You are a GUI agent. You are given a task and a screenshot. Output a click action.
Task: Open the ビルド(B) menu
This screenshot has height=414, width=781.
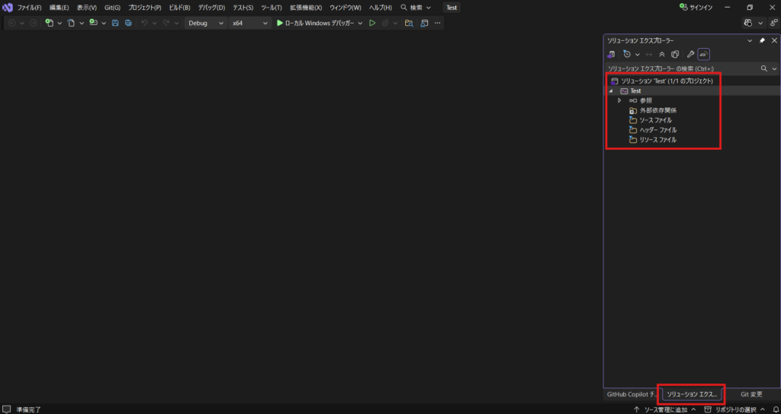tap(179, 7)
